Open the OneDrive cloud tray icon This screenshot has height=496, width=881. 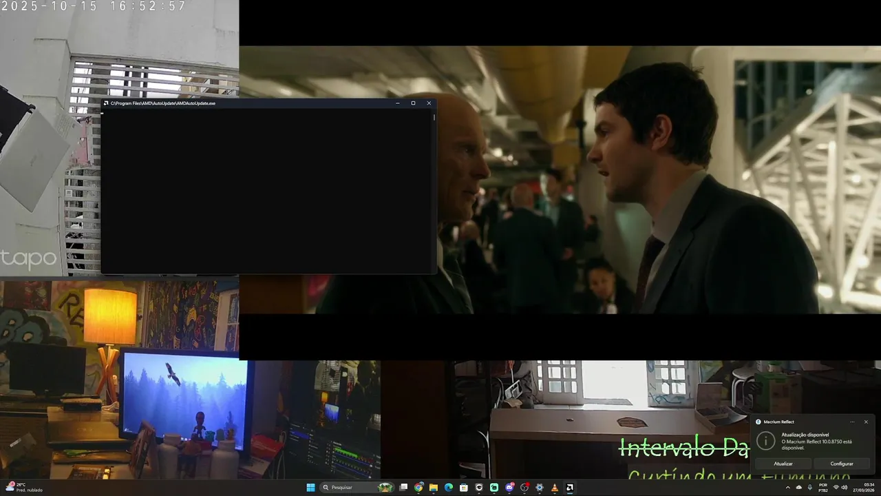tap(799, 487)
